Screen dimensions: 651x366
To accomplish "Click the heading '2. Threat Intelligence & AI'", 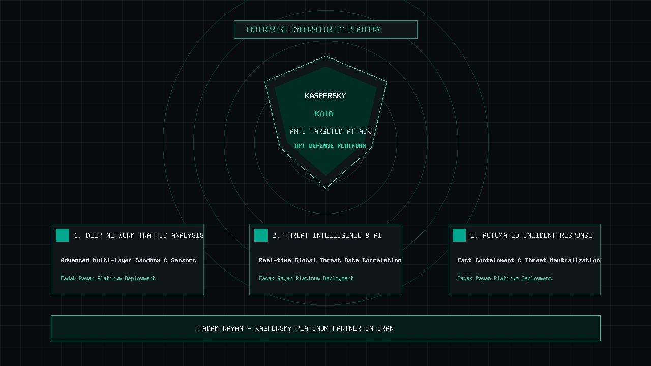I will [327, 235].
